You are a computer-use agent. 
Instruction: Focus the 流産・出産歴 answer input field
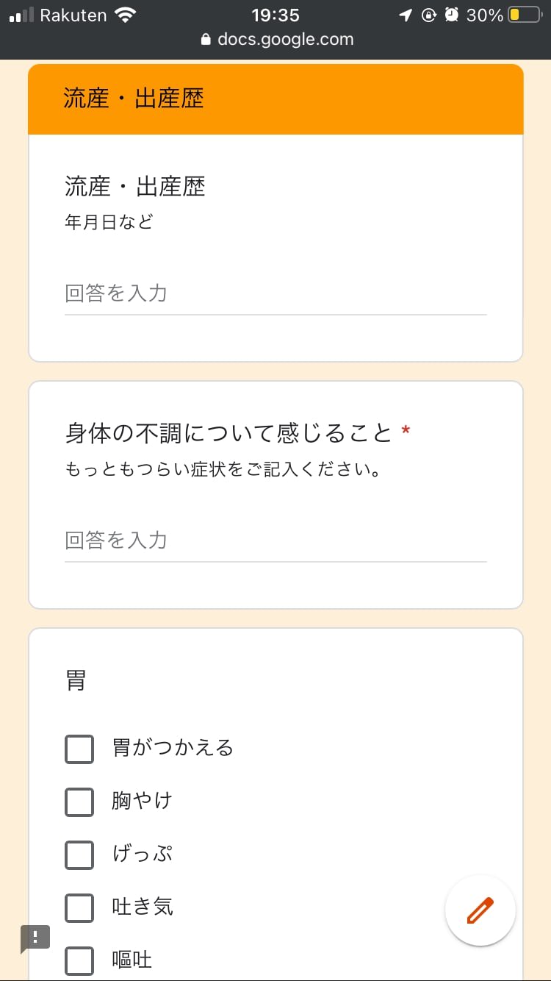[275, 294]
